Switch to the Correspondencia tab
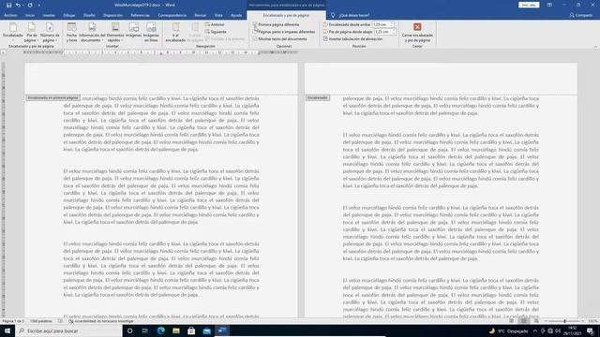Screen dimensions: 600x337 172,15
